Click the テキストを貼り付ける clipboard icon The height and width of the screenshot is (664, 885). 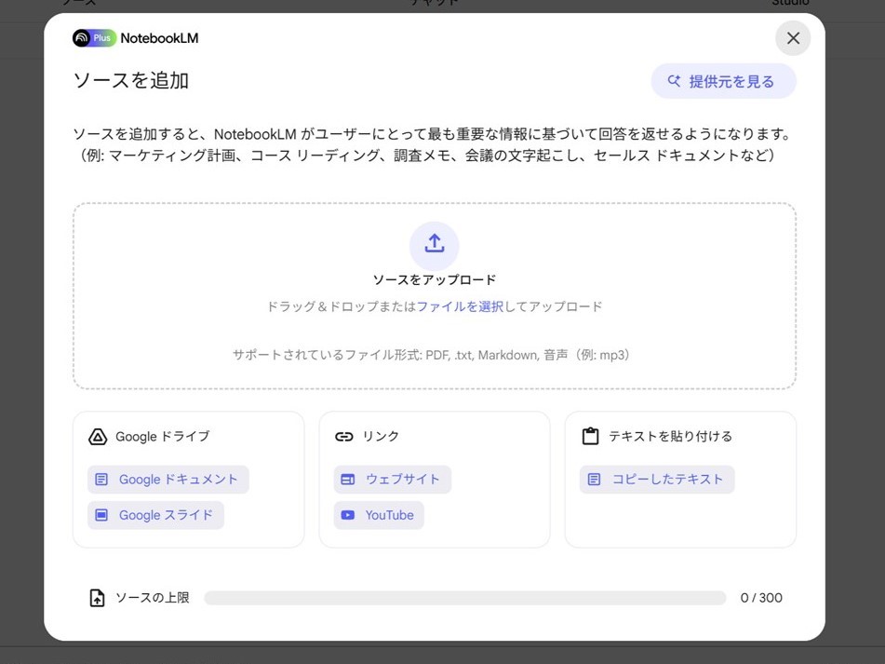[x=590, y=437]
